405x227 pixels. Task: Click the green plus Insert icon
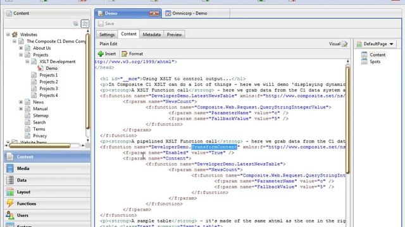pyautogui.click(x=101, y=54)
